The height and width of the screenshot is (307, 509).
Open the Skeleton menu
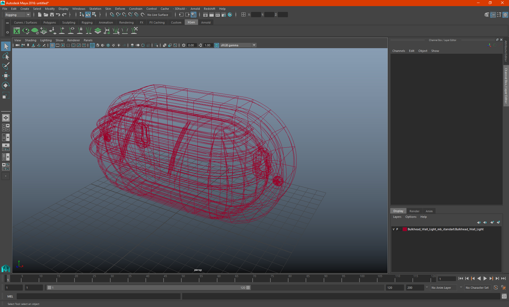[x=95, y=9]
